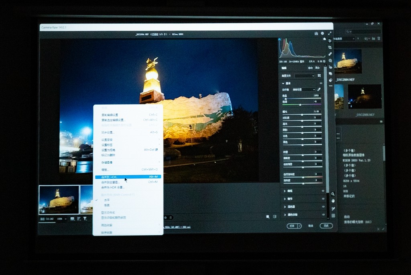Click the 完成 done button
Screen dimensions: 411x275
tap(326, 226)
